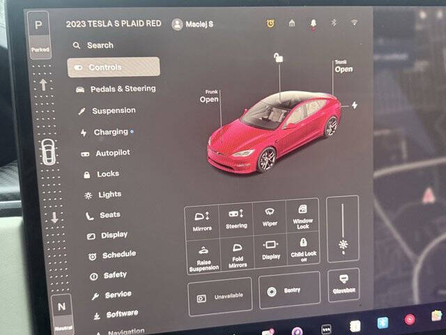Tap the car icon on the gear strip
Viewport: 446px width, 335px height.
pos(49,152)
